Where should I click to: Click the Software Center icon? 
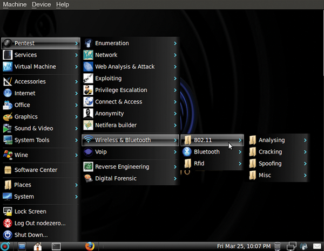tap(8, 170)
